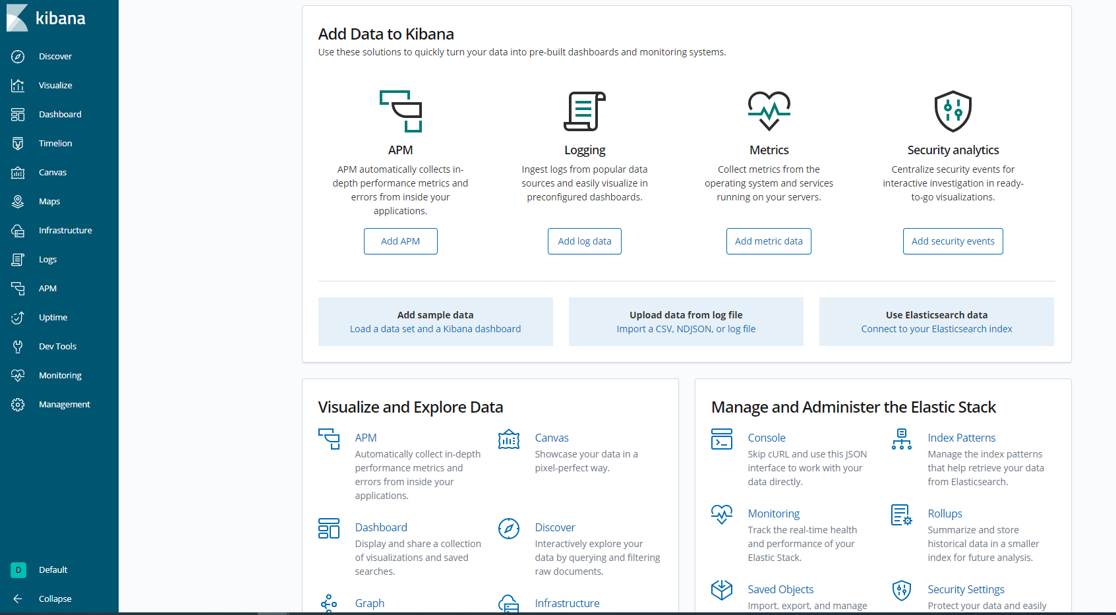Click the Canvas sidebar icon
Viewport: 1116px width, 615px height.
click(18, 173)
